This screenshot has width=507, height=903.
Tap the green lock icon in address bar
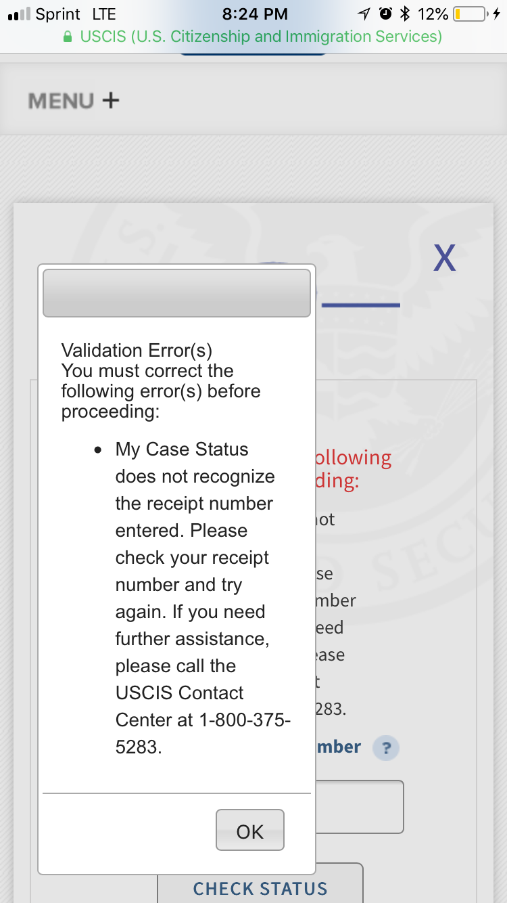[68, 37]
